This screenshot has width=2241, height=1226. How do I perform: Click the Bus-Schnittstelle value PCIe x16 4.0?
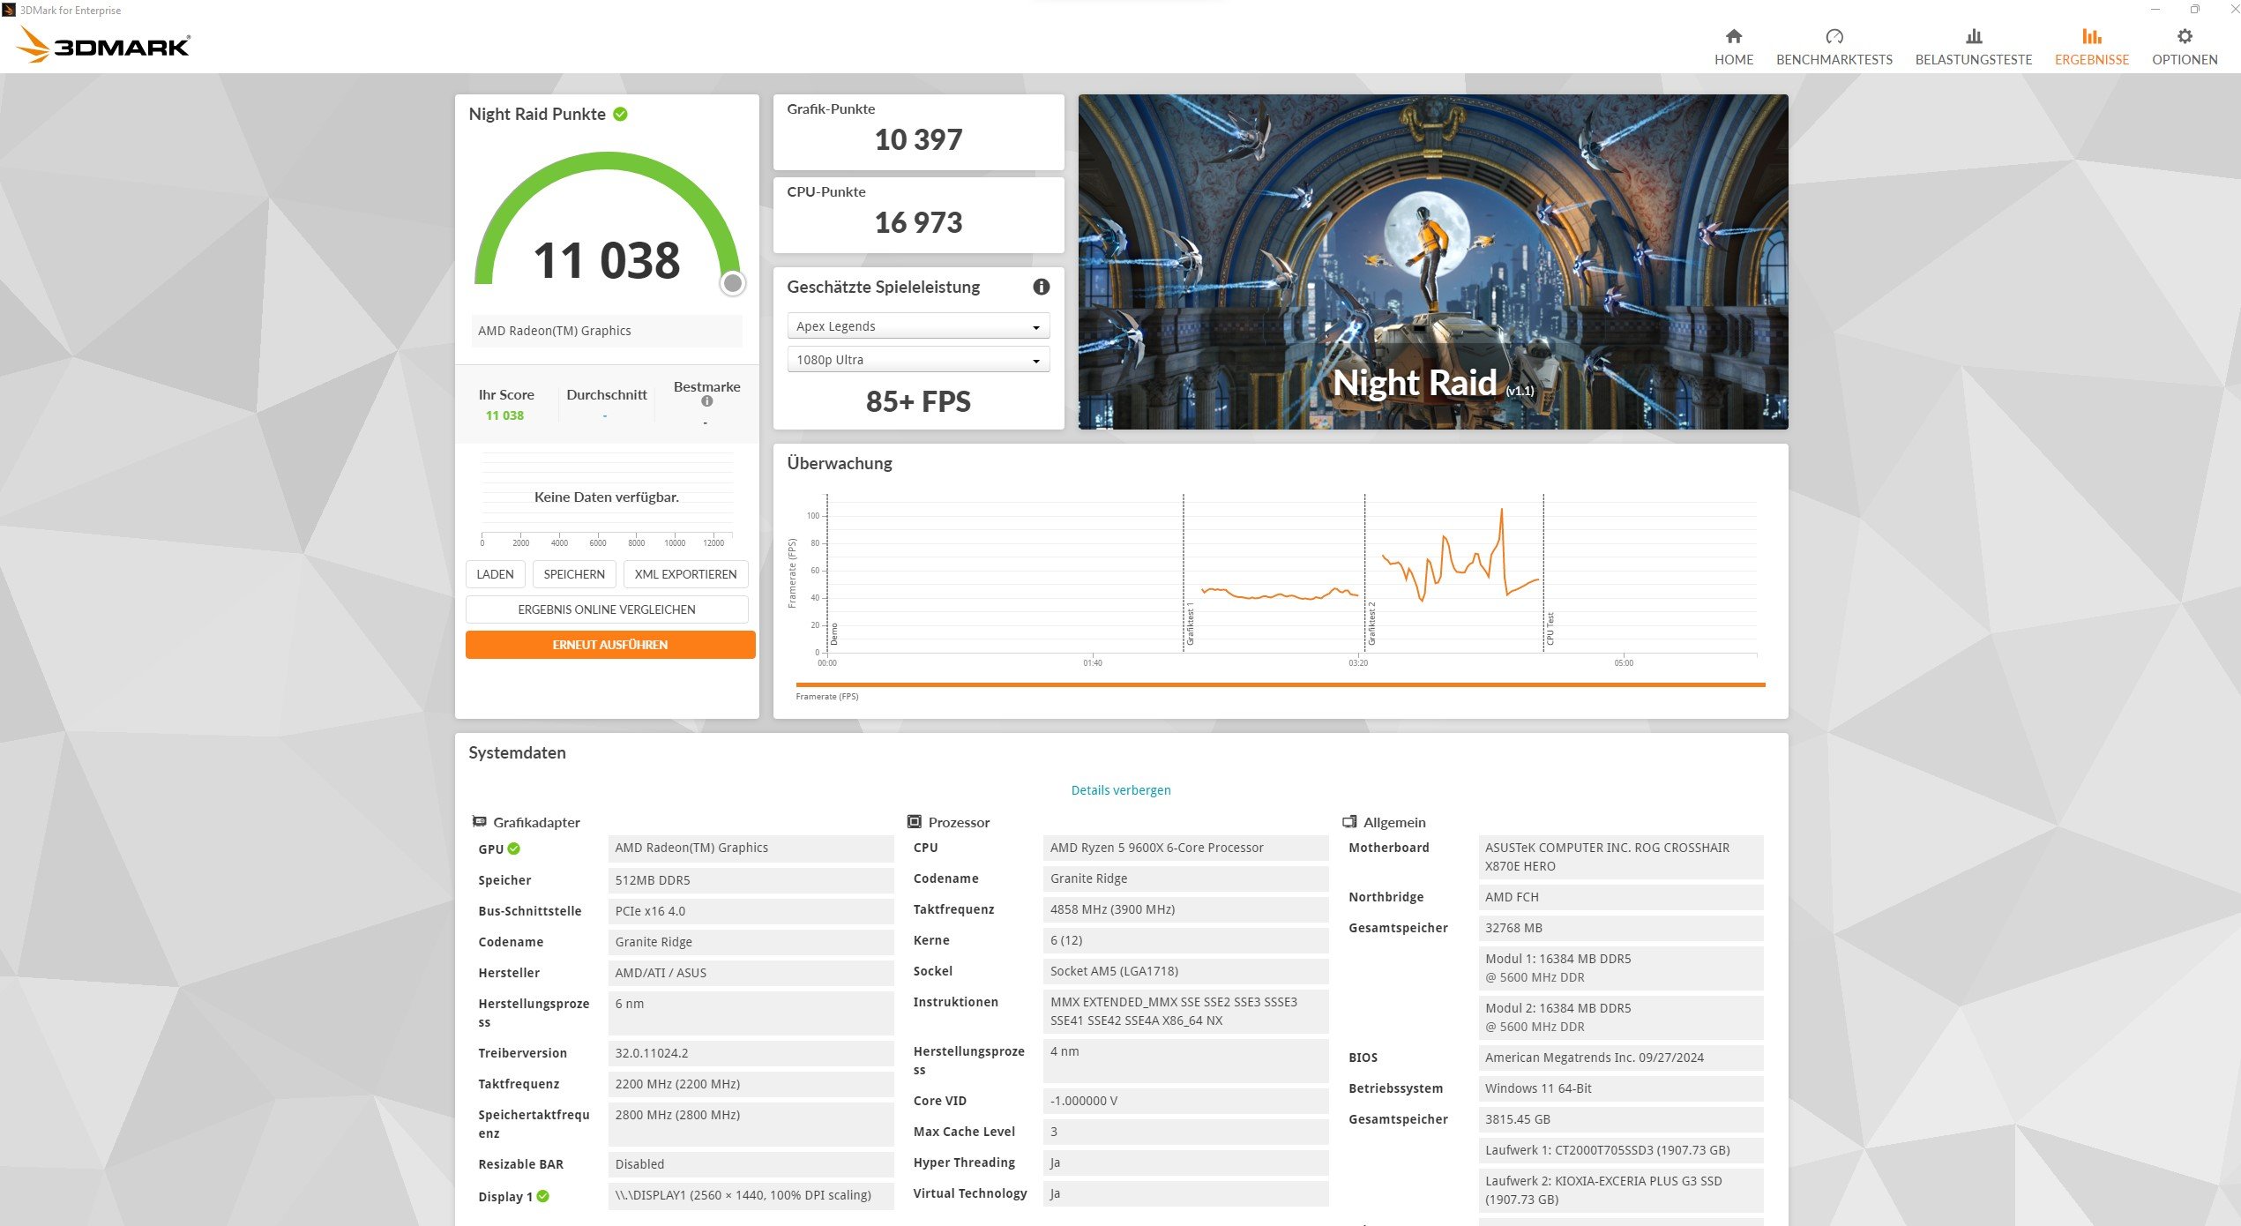[x=751, y=911]
